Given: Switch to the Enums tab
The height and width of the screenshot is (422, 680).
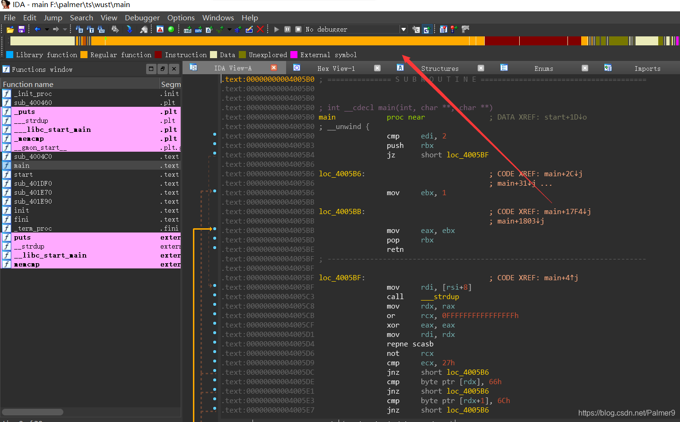Looking at the screenshot, I should click(544, 69).
